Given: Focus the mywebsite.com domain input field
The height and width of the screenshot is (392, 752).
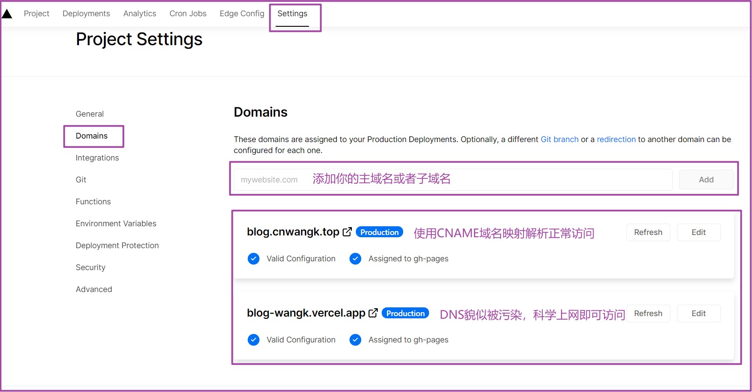Looking at the screenshot, I should point(452,180).
